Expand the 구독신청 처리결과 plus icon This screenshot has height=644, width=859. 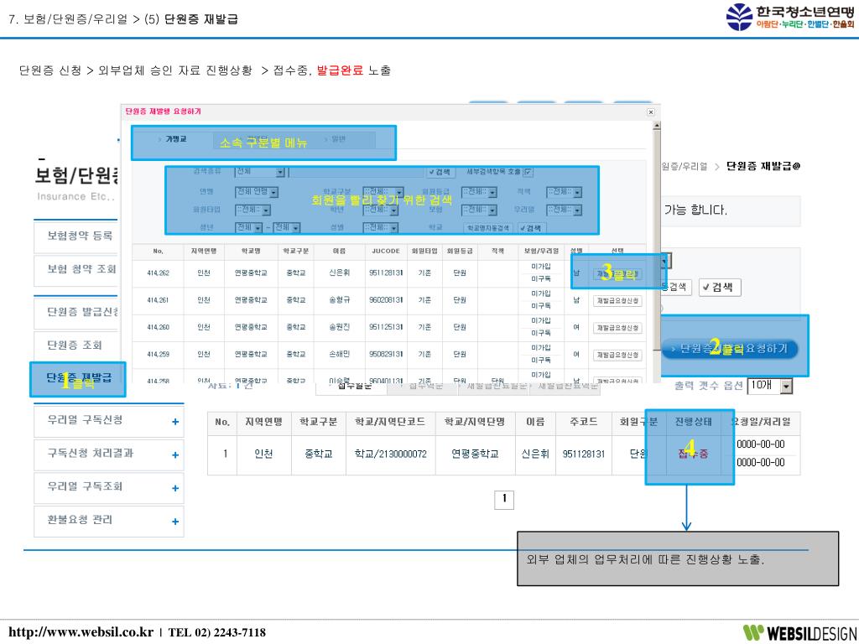[x=175, y=455]
